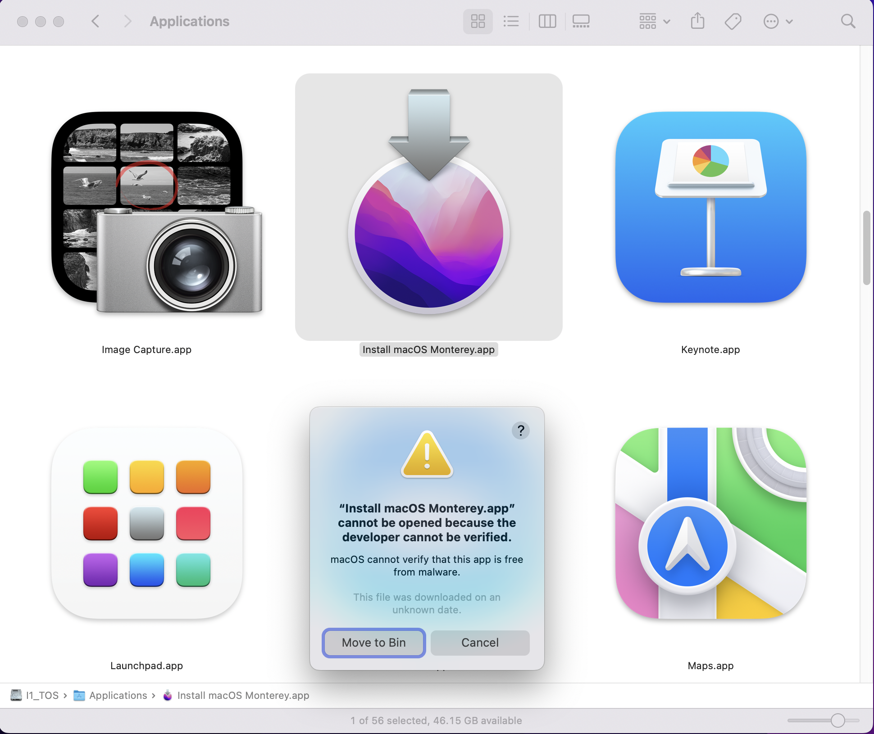Click the Image Capture.app label

[x=146, y=350]
